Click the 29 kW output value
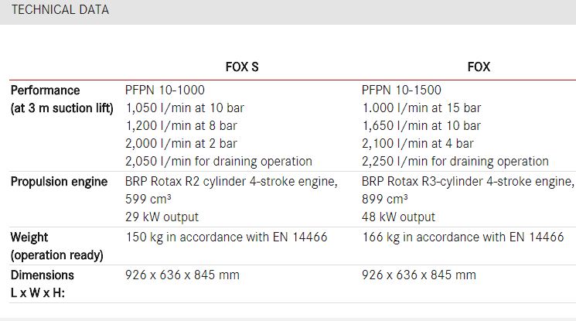This screenshot has width=576, height=321. (x=162, y=217)
